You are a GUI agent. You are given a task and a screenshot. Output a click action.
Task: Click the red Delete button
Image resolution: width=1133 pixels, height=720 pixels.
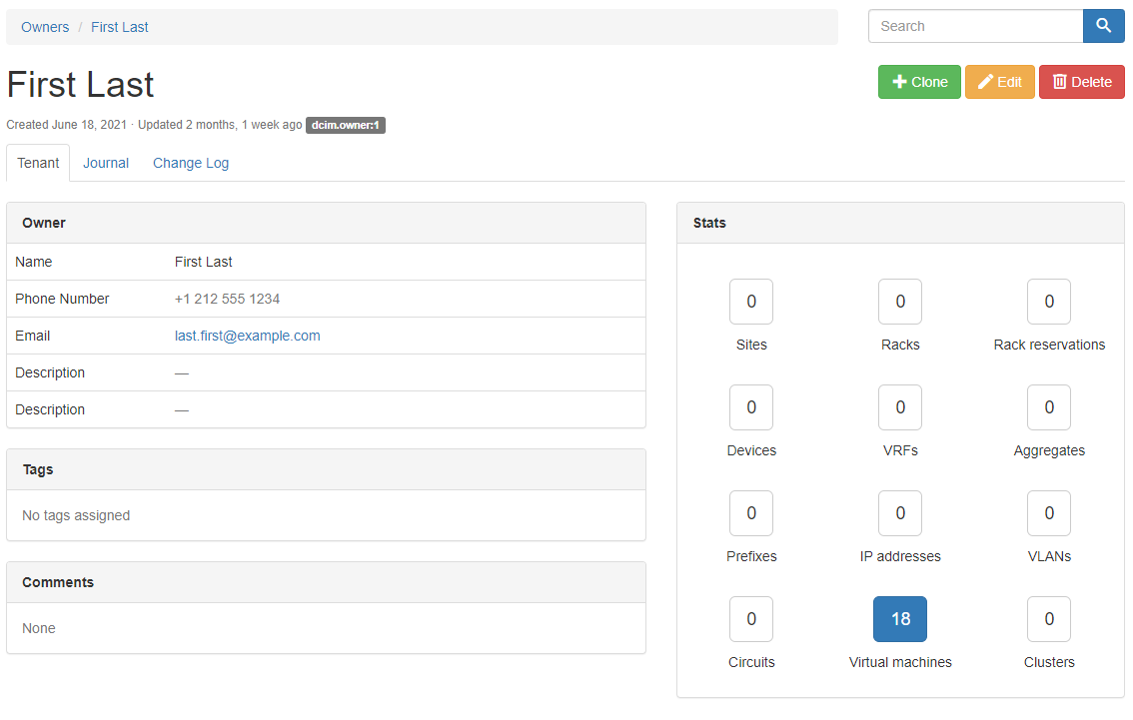[1082, 82]
